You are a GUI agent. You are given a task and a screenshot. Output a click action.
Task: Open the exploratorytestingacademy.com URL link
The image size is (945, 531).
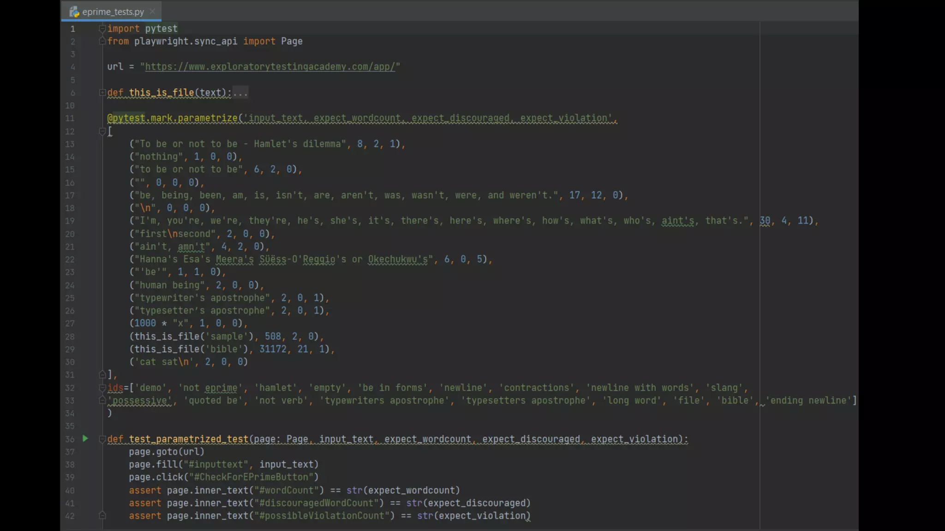tap(270, 67)
